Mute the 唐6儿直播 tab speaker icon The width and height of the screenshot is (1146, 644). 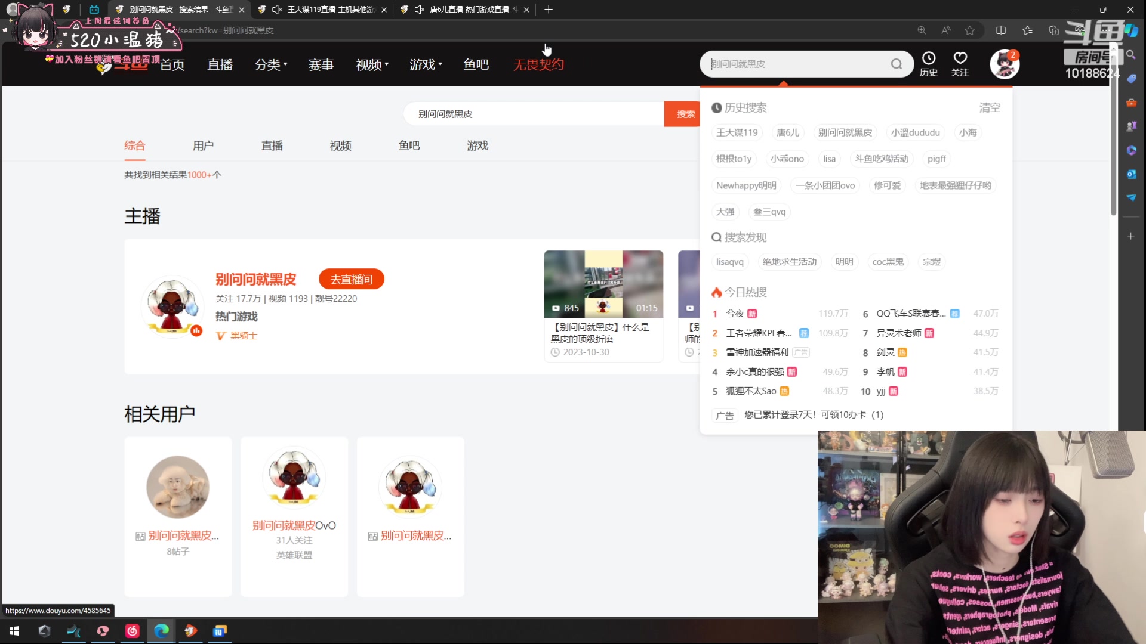(419, 10)
